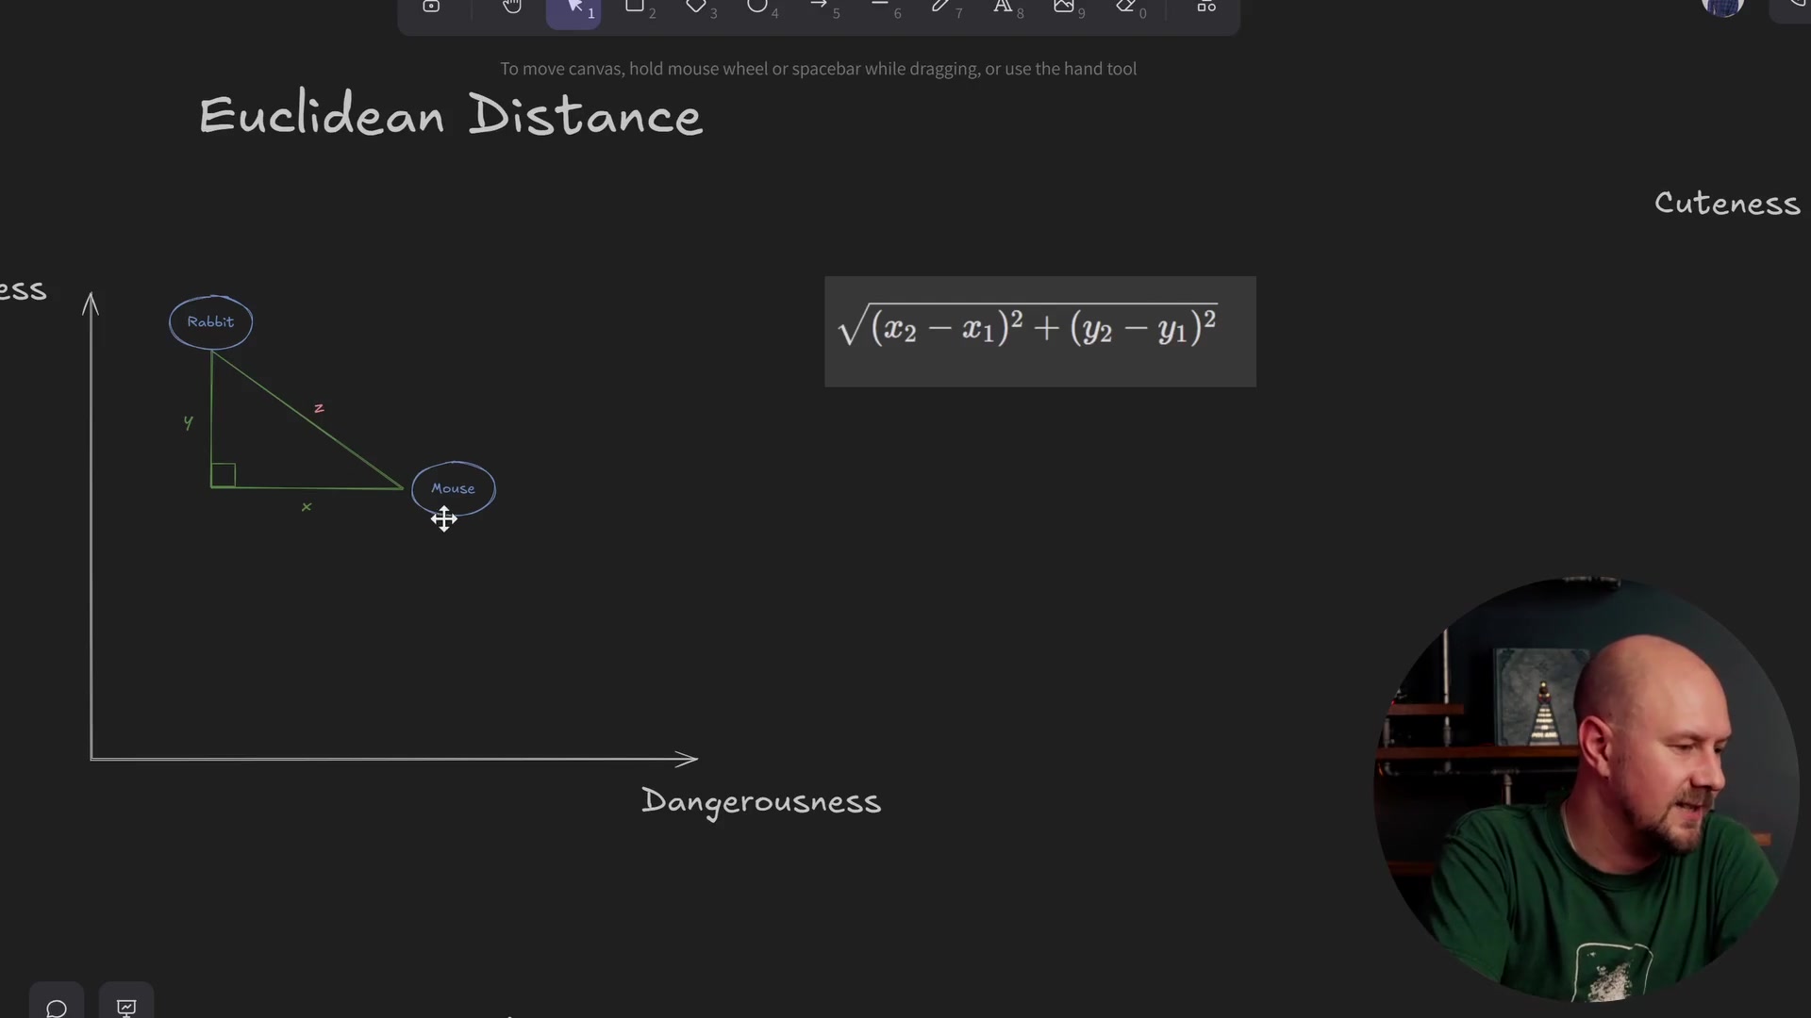Screen dimensions: 1811x1018
Task: Keep the Selection tool active
Action: click(573, 9)
